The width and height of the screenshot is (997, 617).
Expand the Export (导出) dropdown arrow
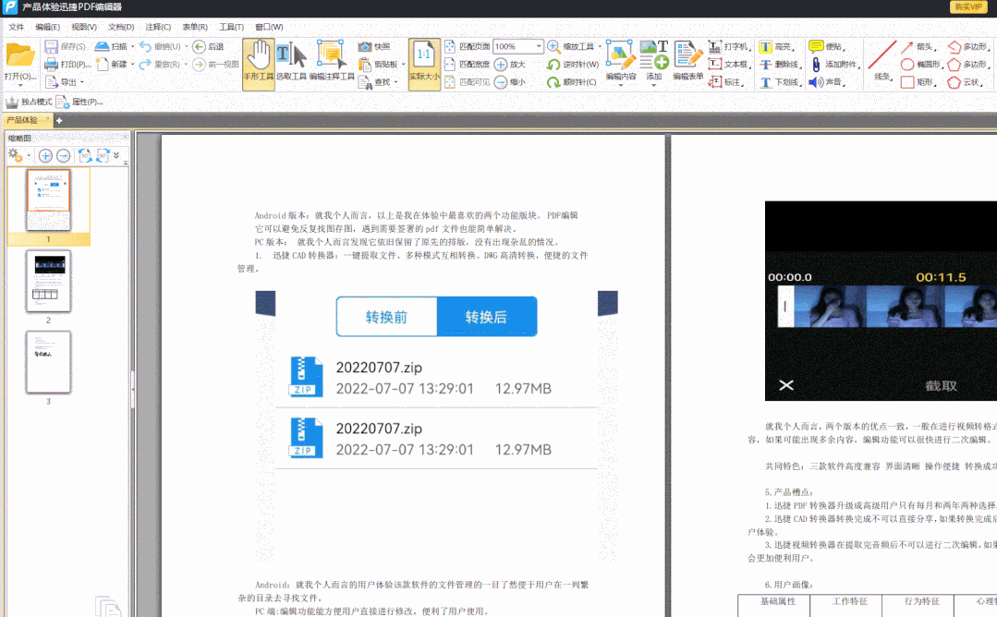click(x=81, y=82)
